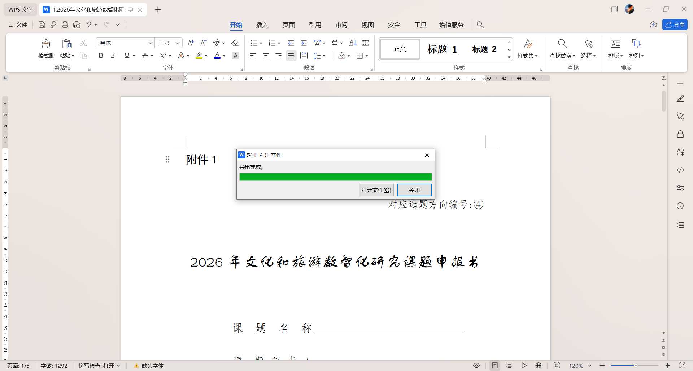Click the zoom slider handle
Screen dimensions: 693x371
tap(636, 366)
